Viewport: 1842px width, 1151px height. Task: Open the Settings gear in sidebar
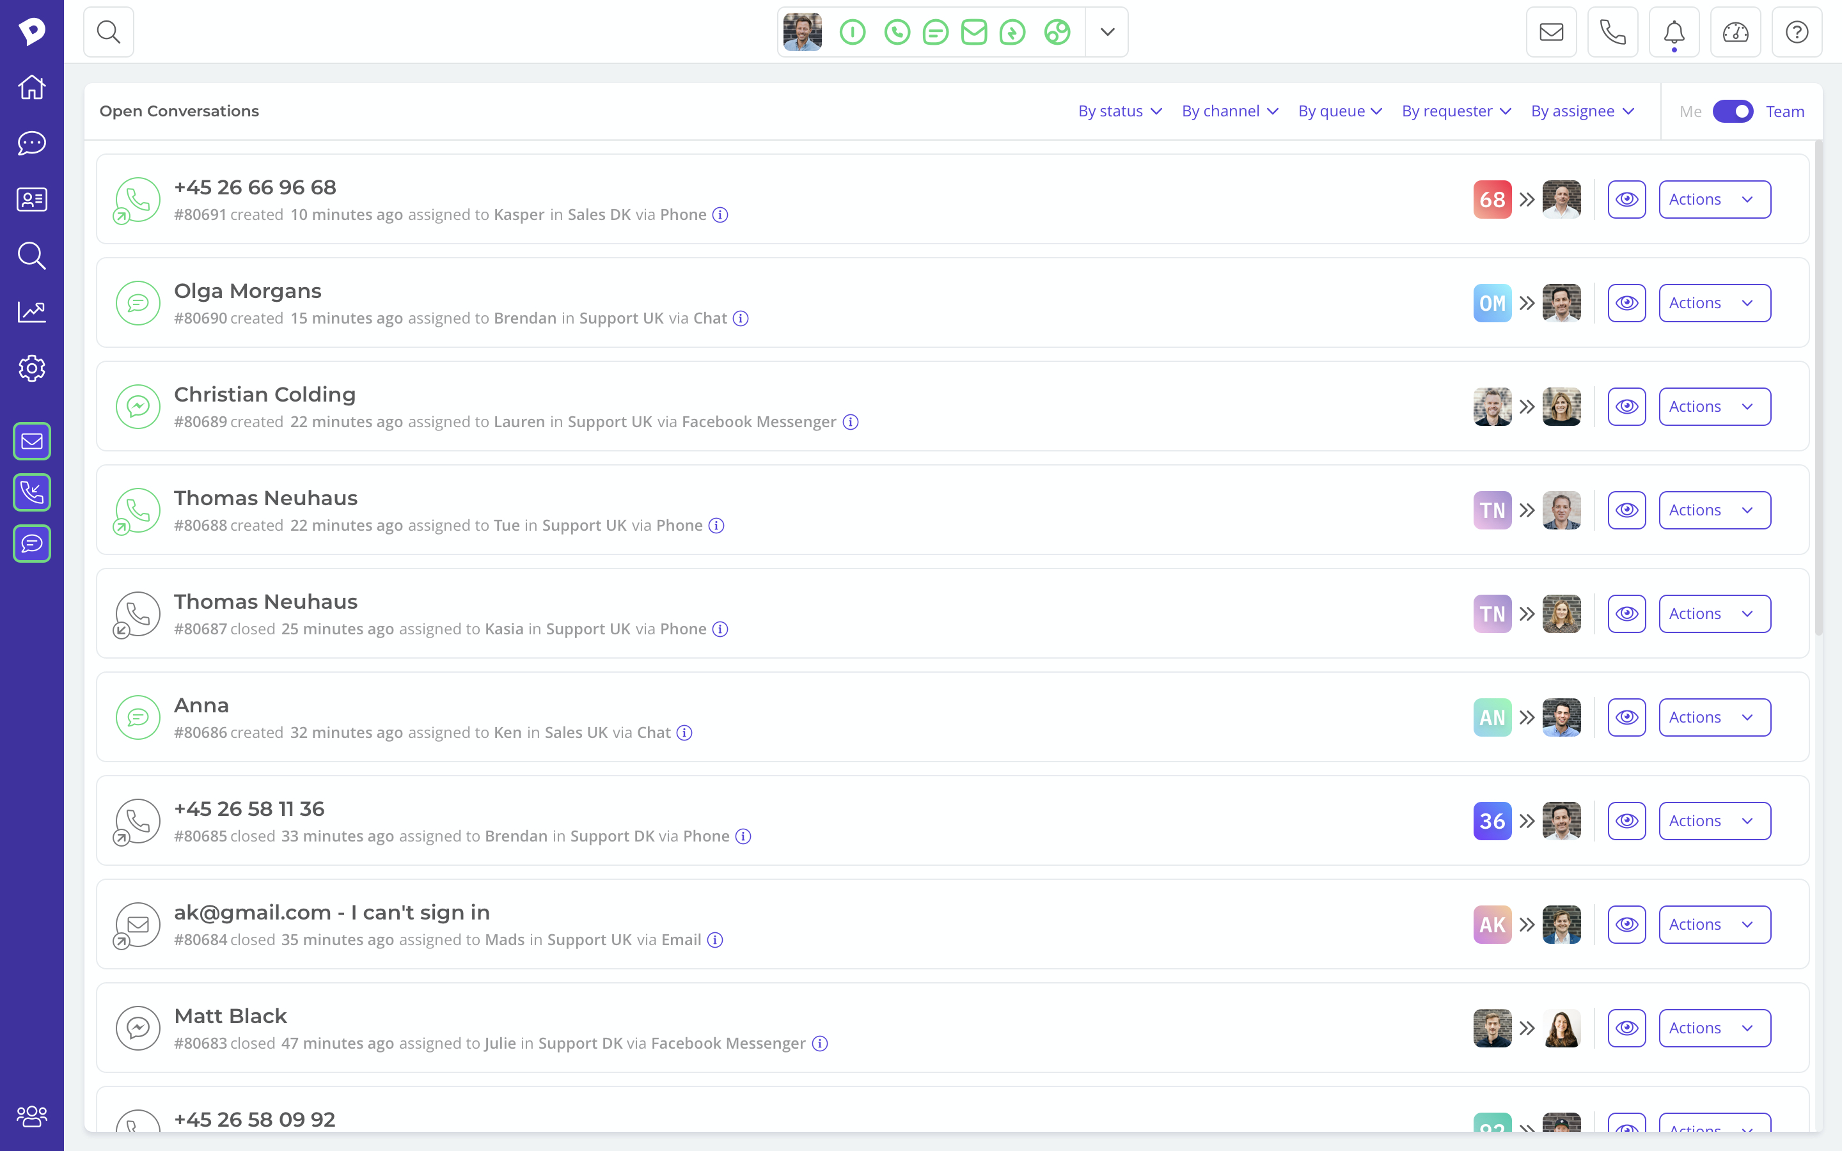click(32, 368)
